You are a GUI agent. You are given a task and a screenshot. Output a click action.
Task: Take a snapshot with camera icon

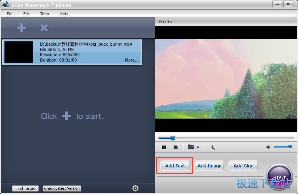pos(191,147)
